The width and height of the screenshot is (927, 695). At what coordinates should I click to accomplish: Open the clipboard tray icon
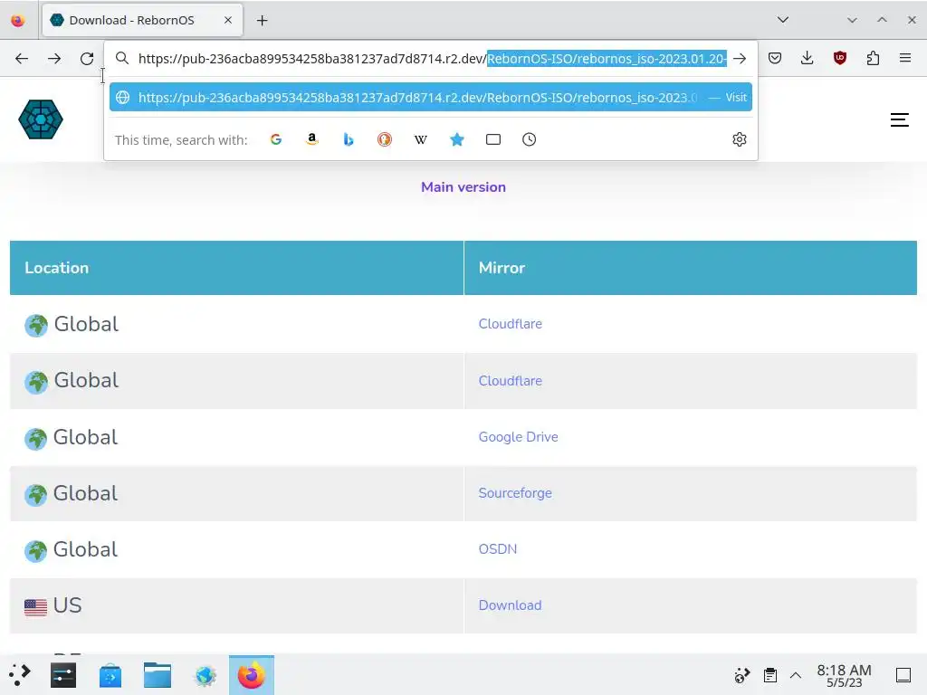click(x=769, y=675)
